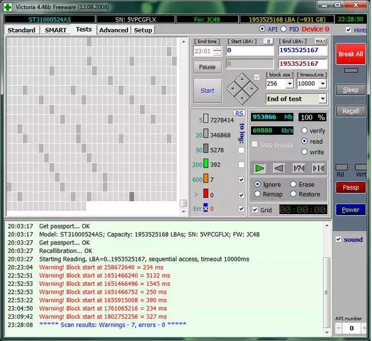
Task: Click the block map scrollbar down arrow
Action: (183, 211)
